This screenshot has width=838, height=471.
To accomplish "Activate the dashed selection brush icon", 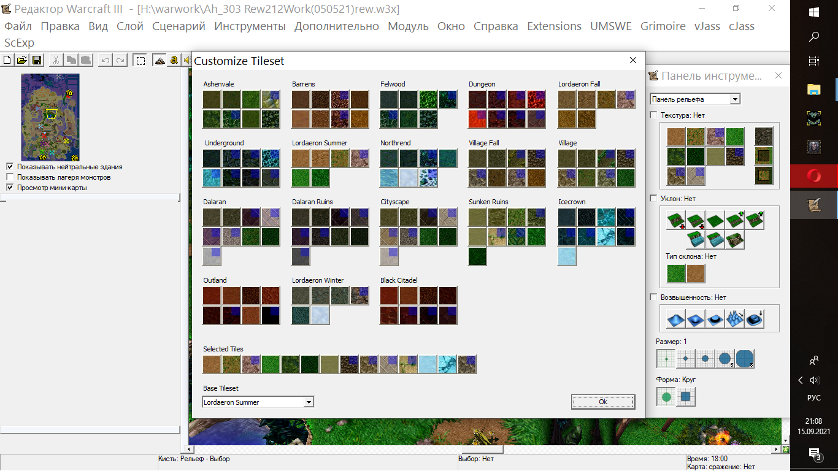I will pos(140,60).
